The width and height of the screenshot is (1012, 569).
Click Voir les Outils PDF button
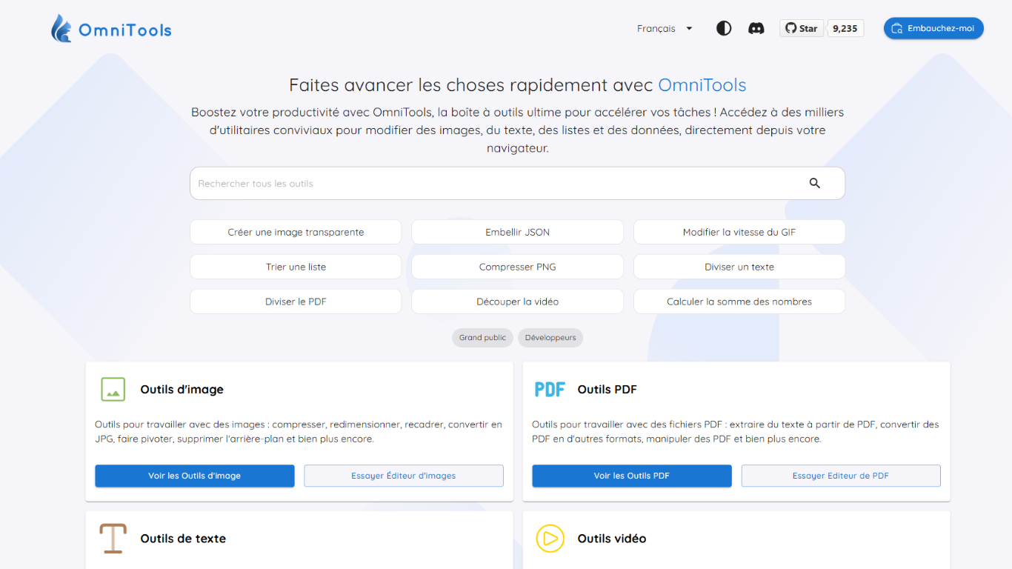tap(632, 476)
